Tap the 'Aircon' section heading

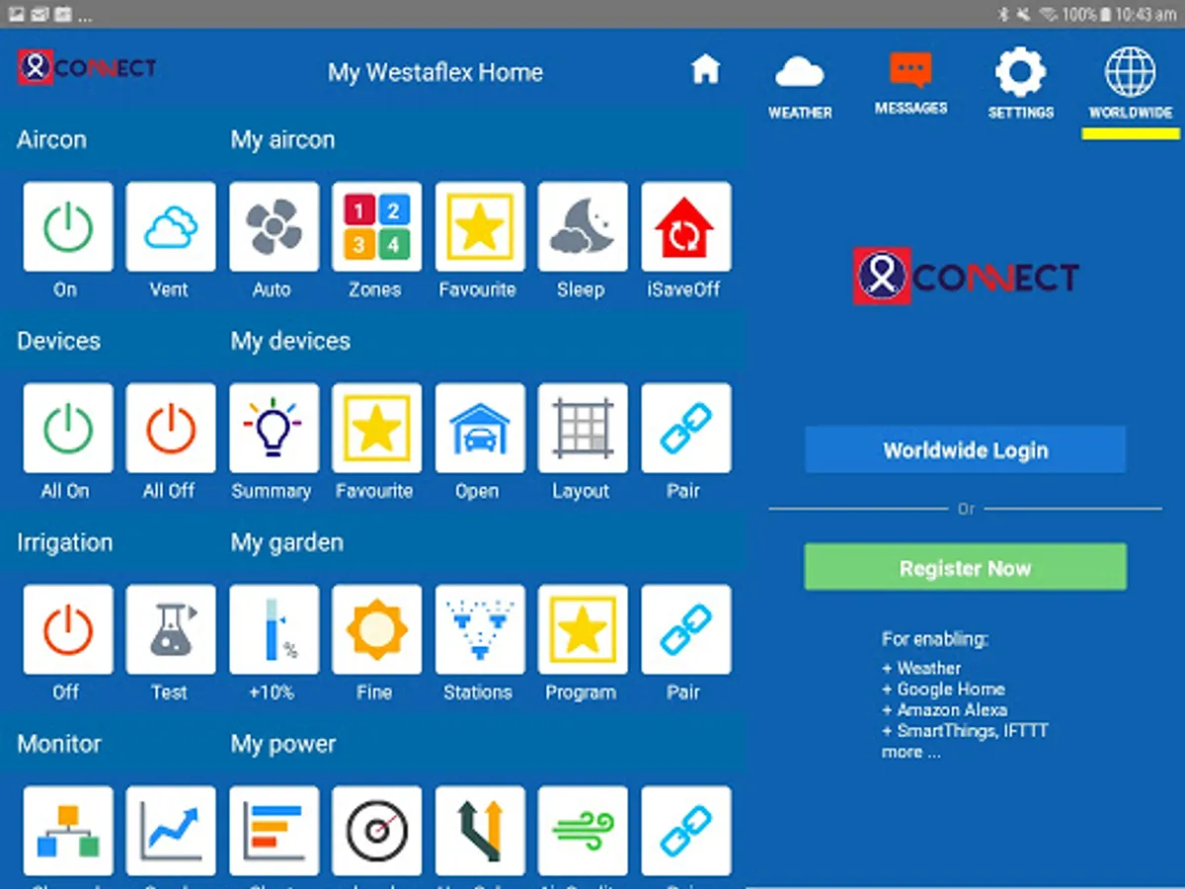51,139
